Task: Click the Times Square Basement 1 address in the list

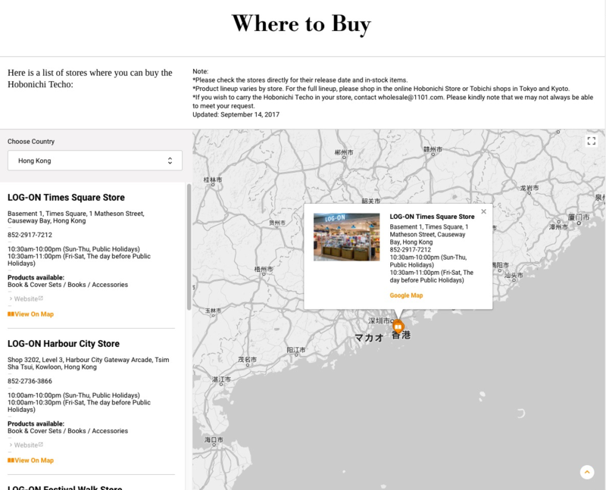Action: coord(76,217)
